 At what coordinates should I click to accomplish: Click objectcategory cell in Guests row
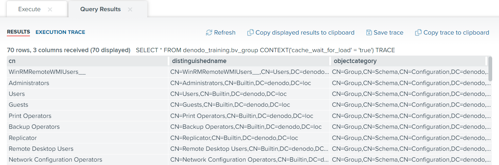point(411,105)
